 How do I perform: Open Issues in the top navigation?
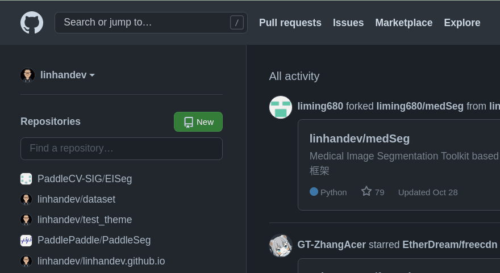[348, 23]
